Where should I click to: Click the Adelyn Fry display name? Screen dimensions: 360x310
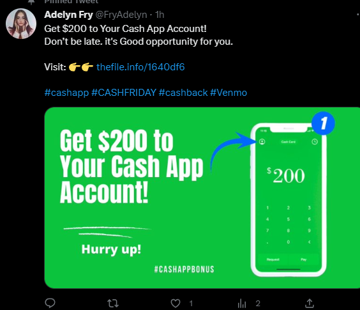click(x=68, y=15)
